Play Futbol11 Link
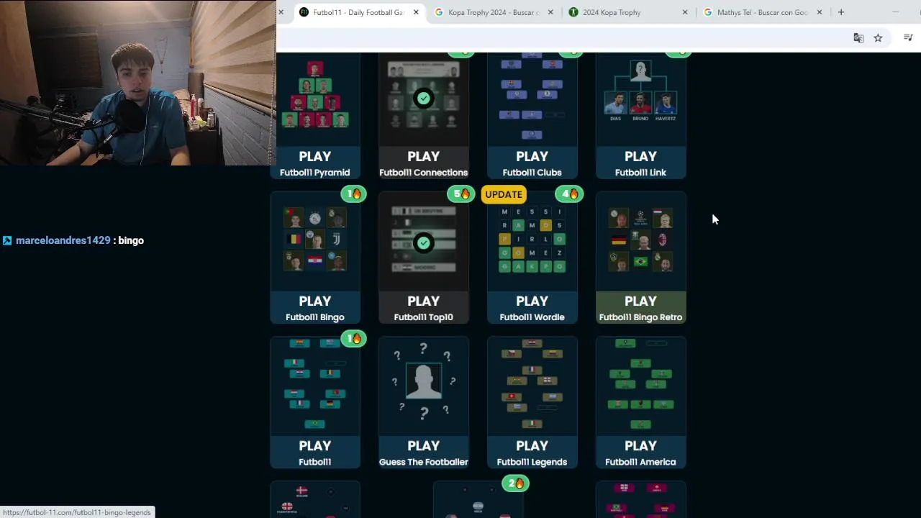Image resolution: width=921 pixels, height=518 pixels. pos(640,163)
